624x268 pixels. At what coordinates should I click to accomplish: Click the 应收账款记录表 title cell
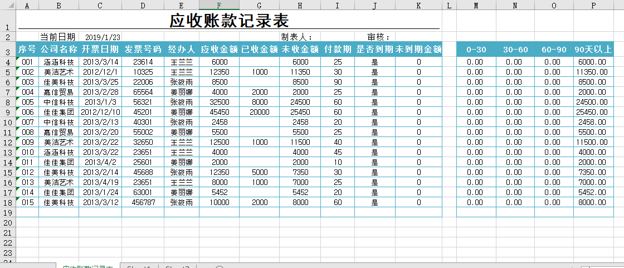[x=228, y=21]
